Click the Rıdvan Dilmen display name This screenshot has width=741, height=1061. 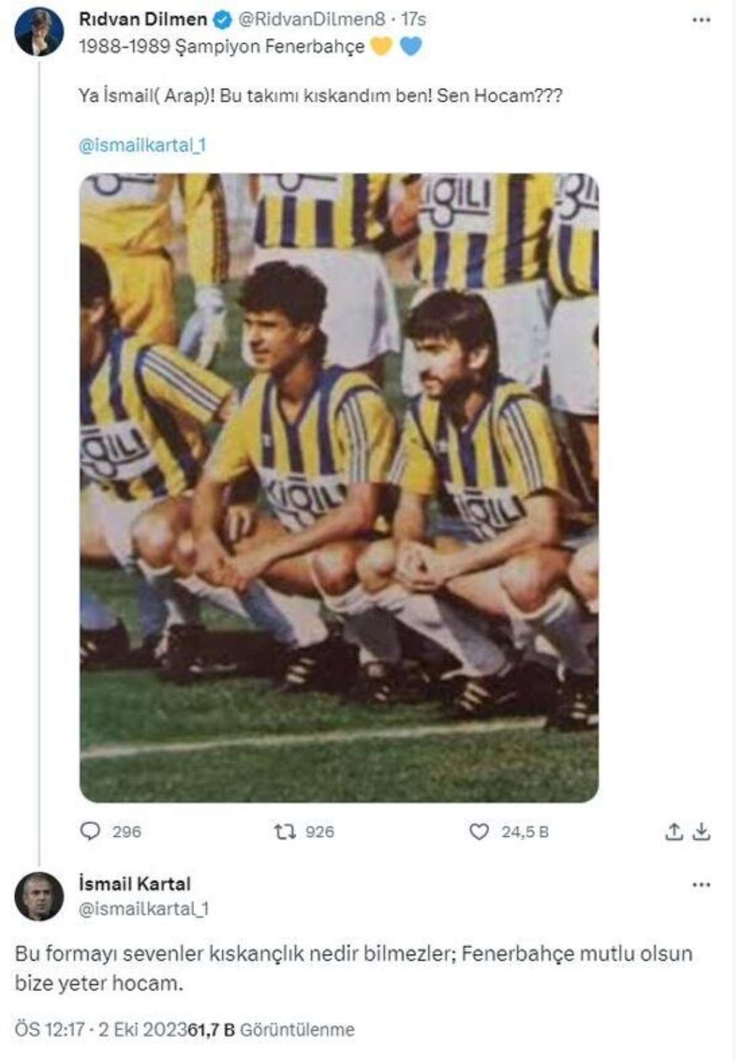143,19
